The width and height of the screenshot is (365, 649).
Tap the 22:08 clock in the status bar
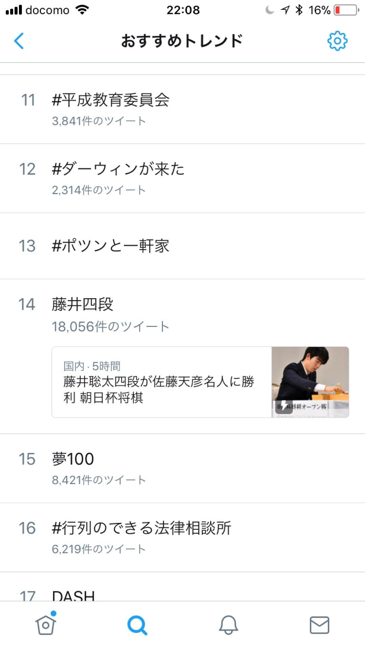coord(183,10)
